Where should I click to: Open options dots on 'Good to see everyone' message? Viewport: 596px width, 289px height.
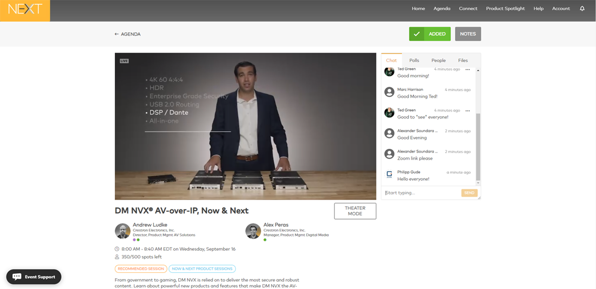click(x=468, y=110)
